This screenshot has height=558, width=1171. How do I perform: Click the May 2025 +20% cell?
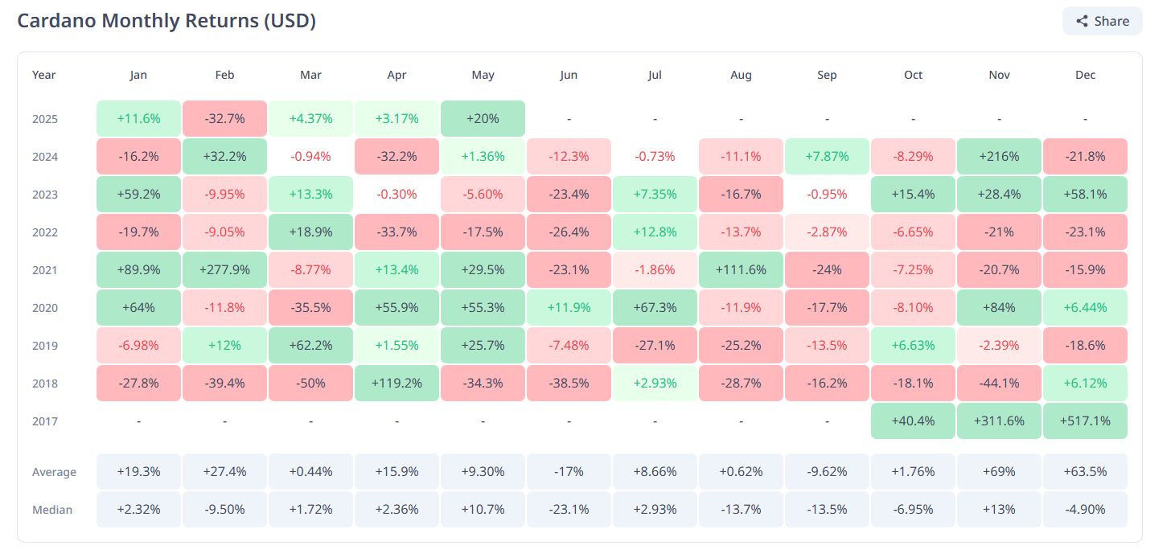tap(483, 119)
